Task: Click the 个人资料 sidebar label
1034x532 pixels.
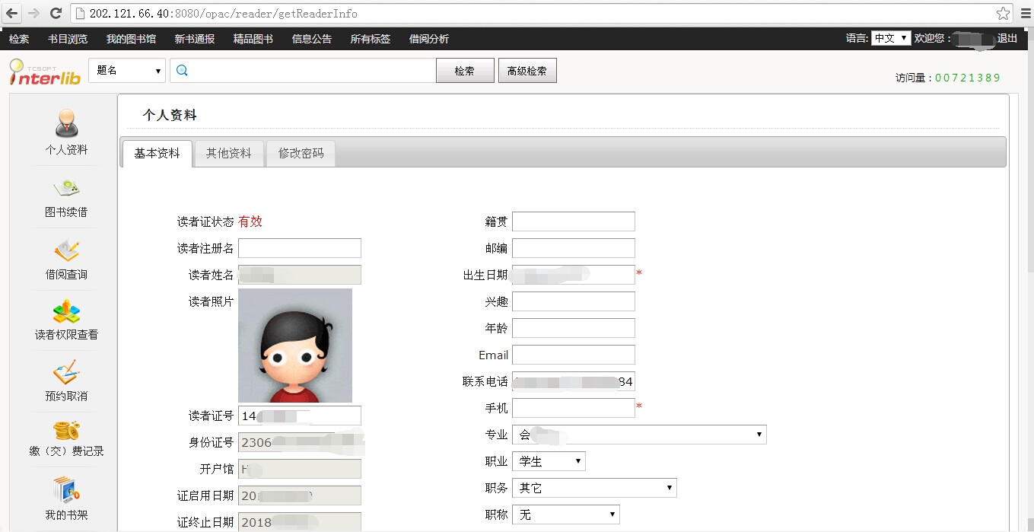Action: point(66,150)
